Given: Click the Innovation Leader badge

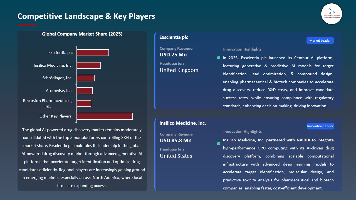Looking at the screenshot, I should 320,126.
